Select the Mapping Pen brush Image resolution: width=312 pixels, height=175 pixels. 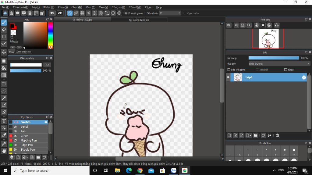click(28, 140)
